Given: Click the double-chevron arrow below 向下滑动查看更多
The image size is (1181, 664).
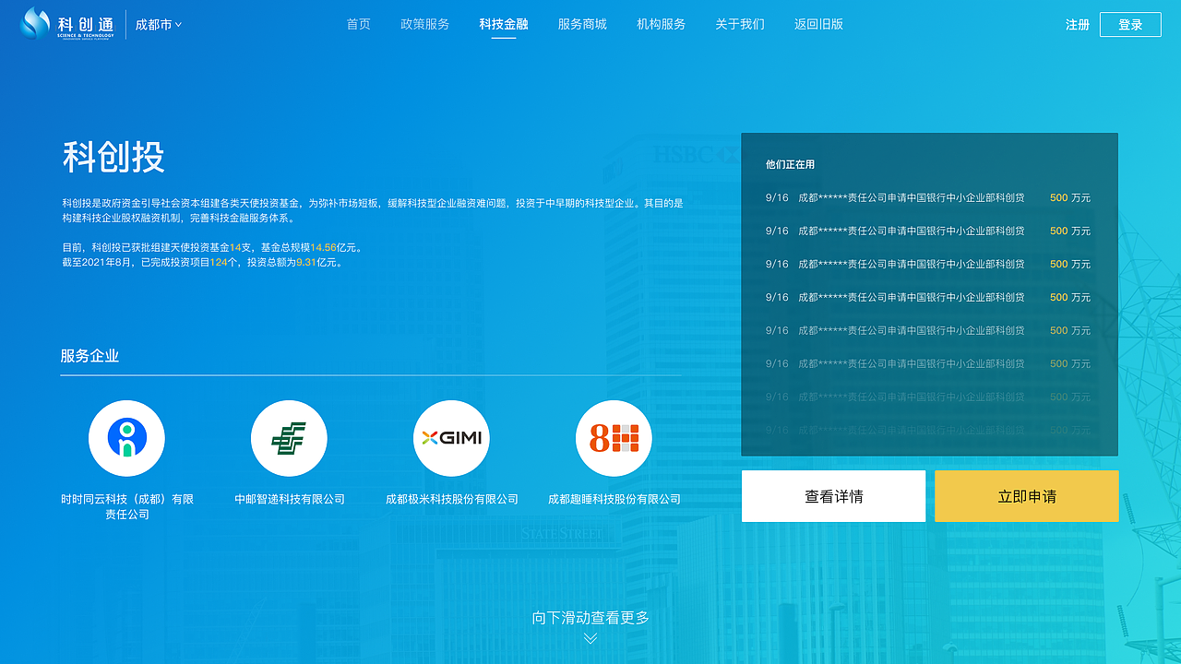Looking at the screenshot, I should [589, 637].
